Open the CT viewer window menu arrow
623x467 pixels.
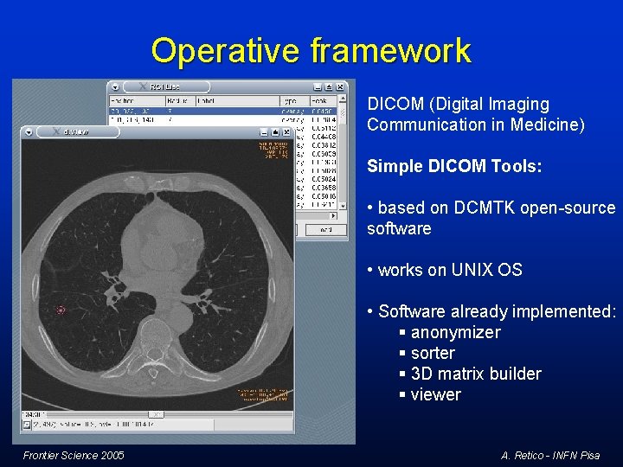point(29,132)
